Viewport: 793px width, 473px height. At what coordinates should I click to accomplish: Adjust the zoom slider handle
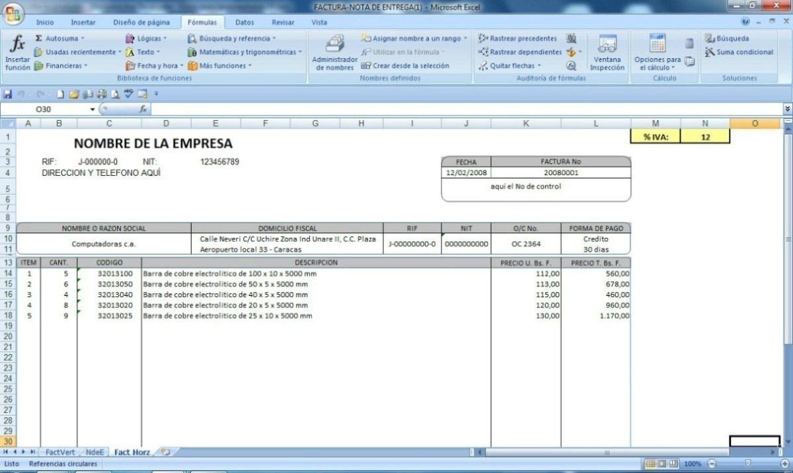747,464
